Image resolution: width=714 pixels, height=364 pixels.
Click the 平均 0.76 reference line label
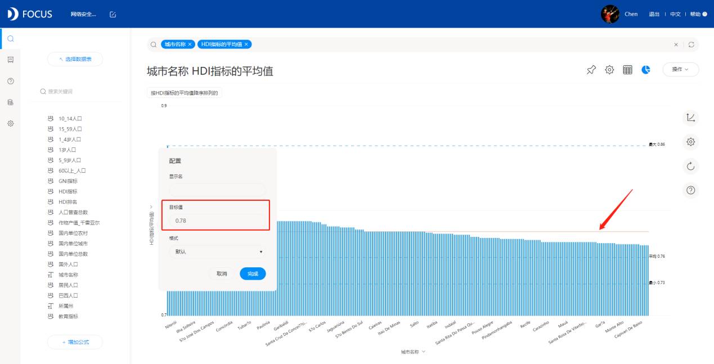(x=657, y=256)
